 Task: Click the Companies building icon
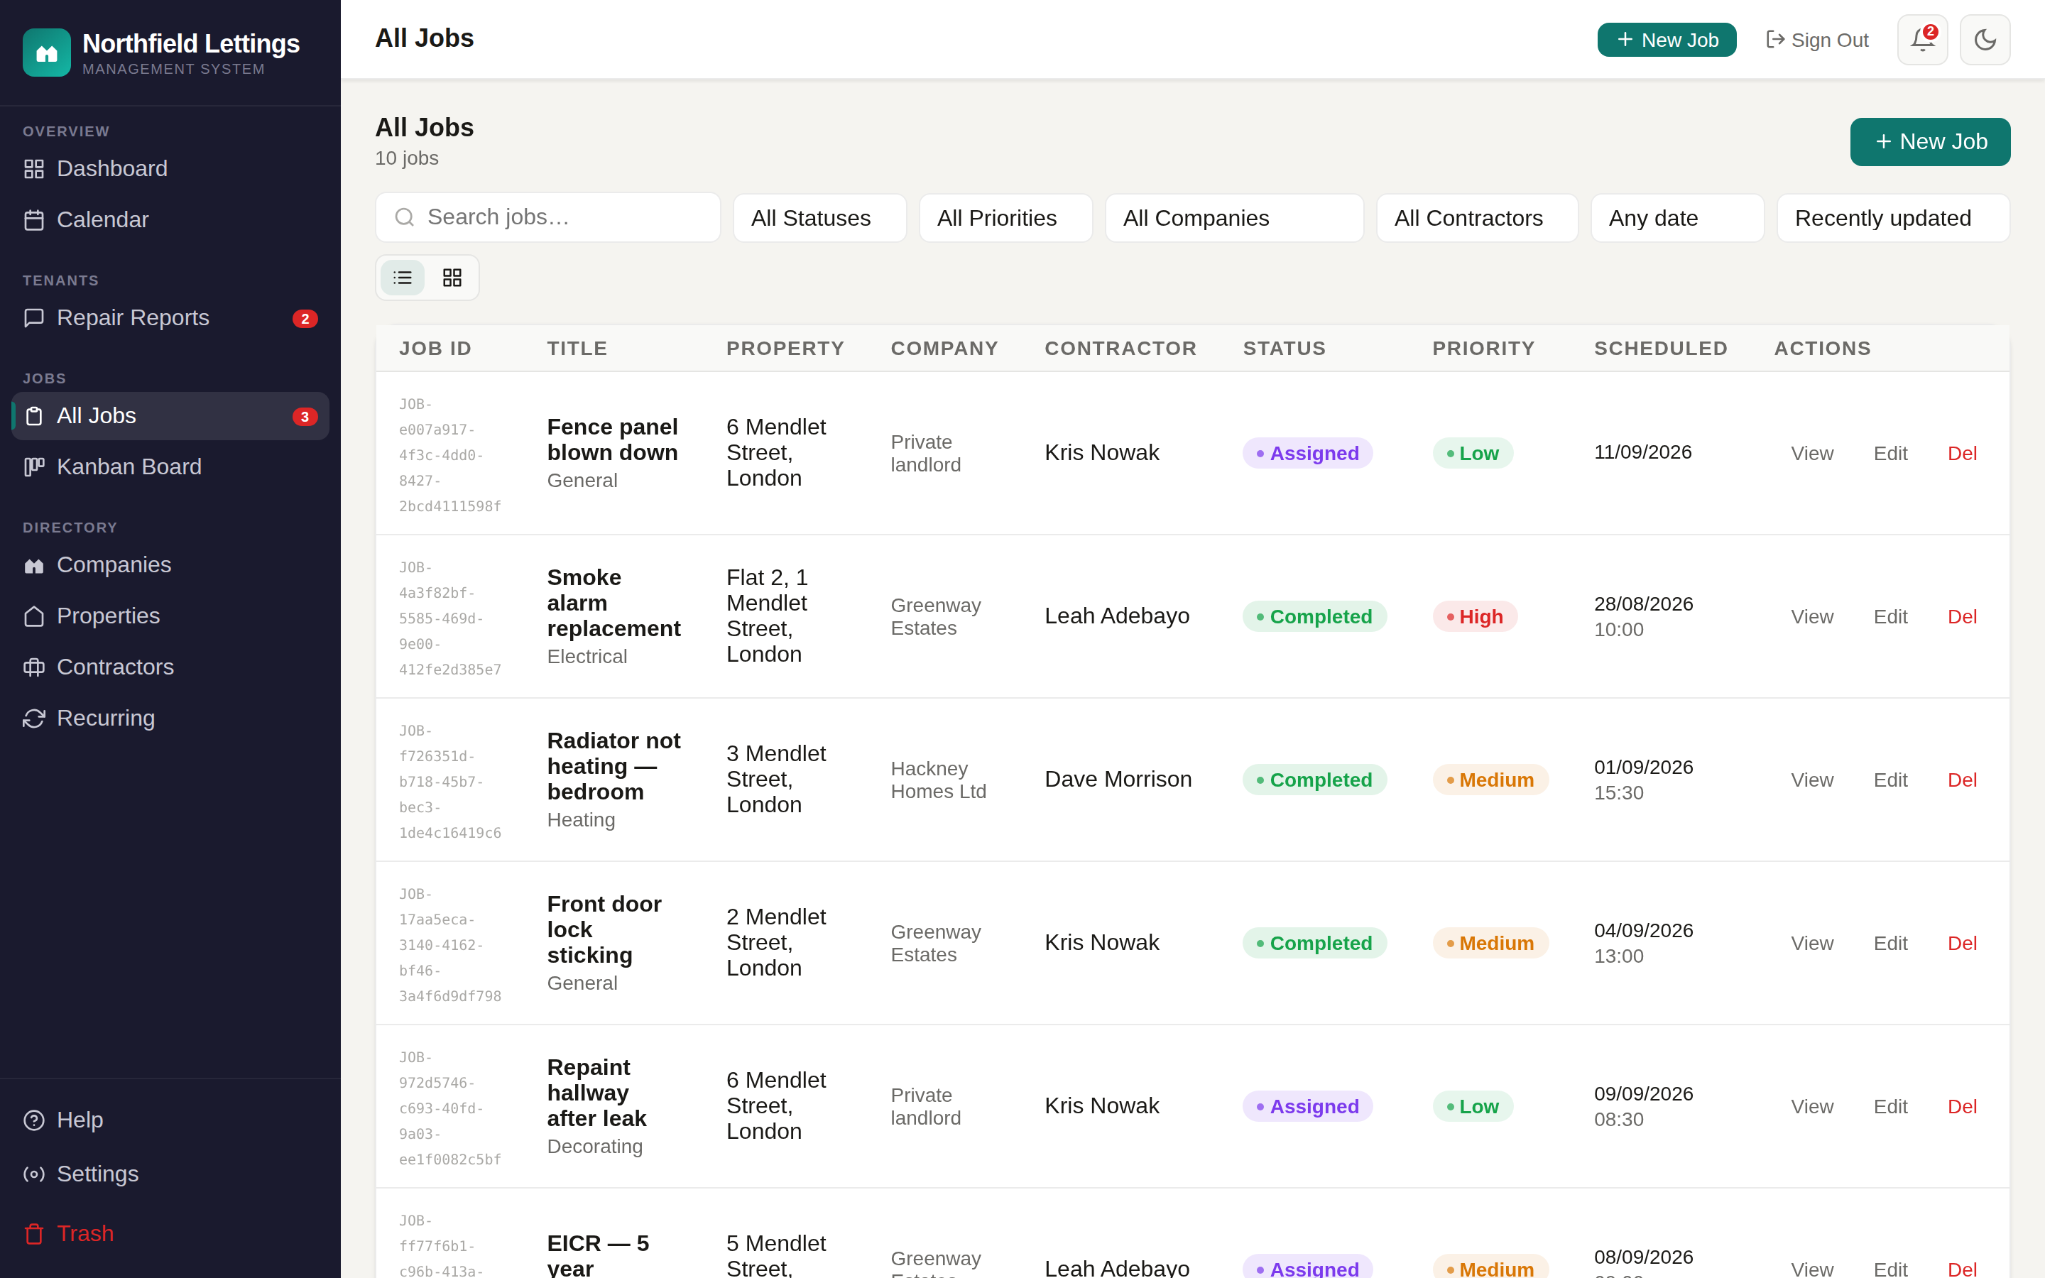click(x=34, y=565)
